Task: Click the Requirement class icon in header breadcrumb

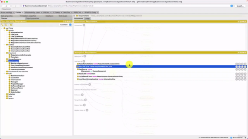Action: pyautogui.click(x=77, y=16)
